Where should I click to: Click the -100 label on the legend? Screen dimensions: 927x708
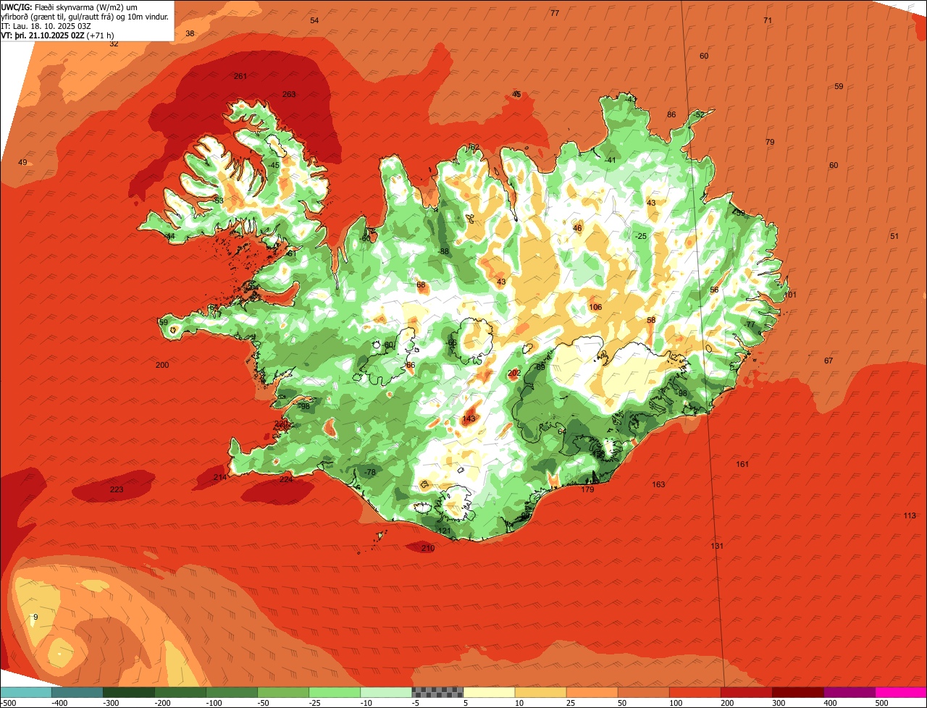tap(214, 703)
